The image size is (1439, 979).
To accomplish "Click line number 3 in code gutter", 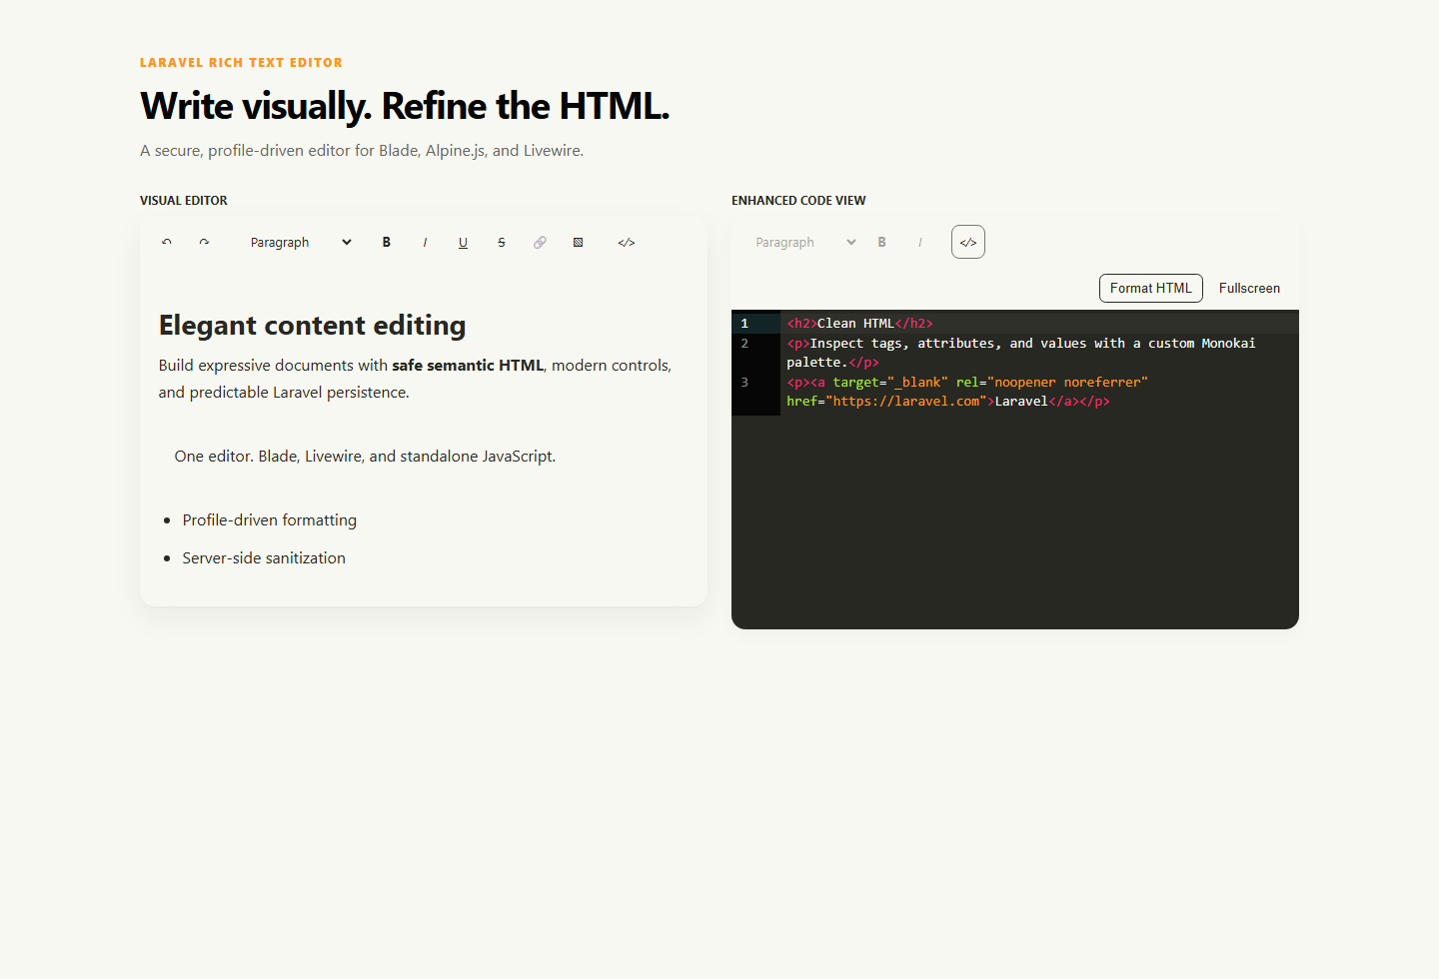I will (744, 383).
